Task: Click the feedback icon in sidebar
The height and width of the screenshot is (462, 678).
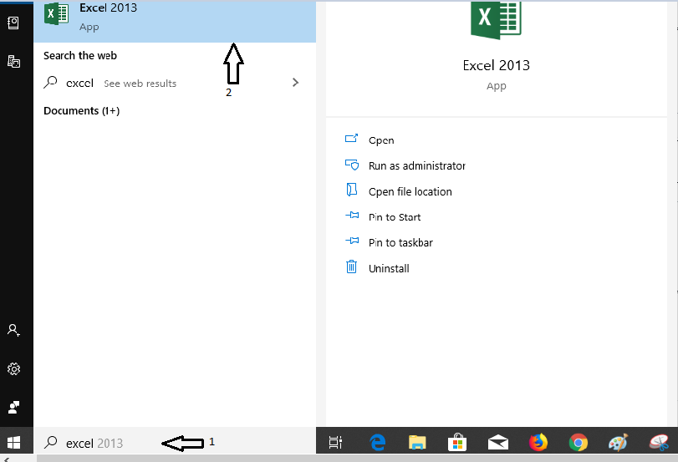Action: (x=14, y=407)
